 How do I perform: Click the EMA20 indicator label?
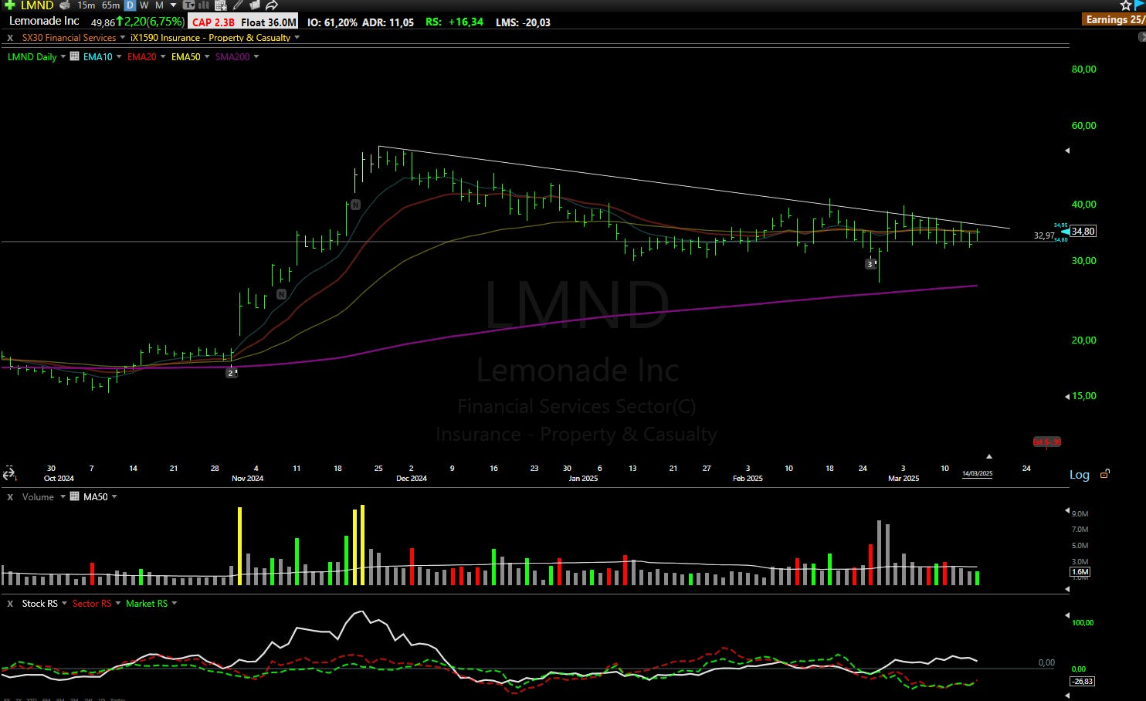(x=142, y=56)
